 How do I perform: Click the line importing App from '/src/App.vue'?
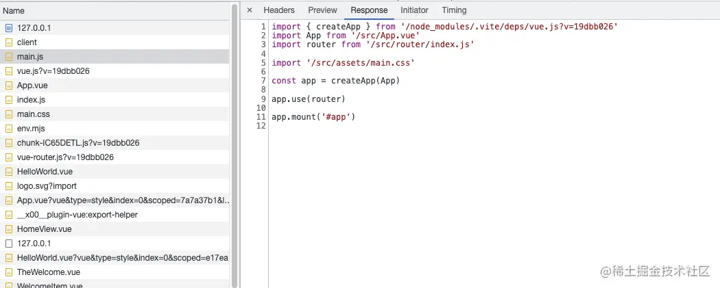pyautogui.click(x=346, y=36)
